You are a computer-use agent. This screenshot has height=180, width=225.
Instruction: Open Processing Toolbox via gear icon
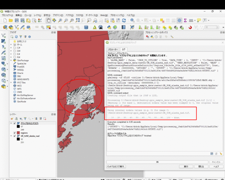tap(179, 20)
